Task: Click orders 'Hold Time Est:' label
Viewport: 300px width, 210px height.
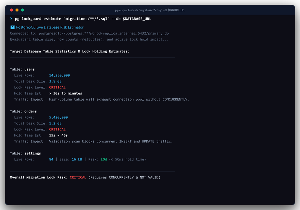Action: (28, 135)
